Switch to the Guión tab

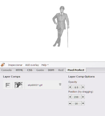tap(40, 70)
